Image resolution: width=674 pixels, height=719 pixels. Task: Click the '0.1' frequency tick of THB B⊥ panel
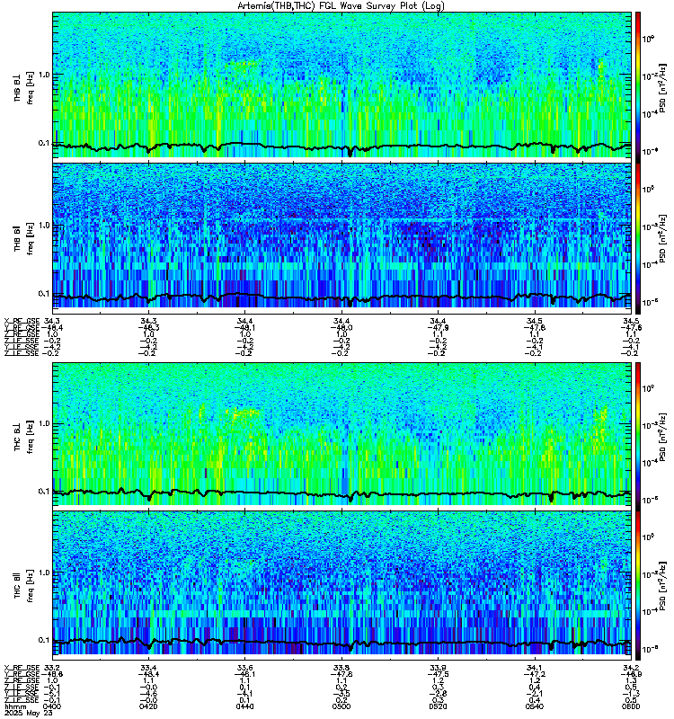click(x=44, y=143)
